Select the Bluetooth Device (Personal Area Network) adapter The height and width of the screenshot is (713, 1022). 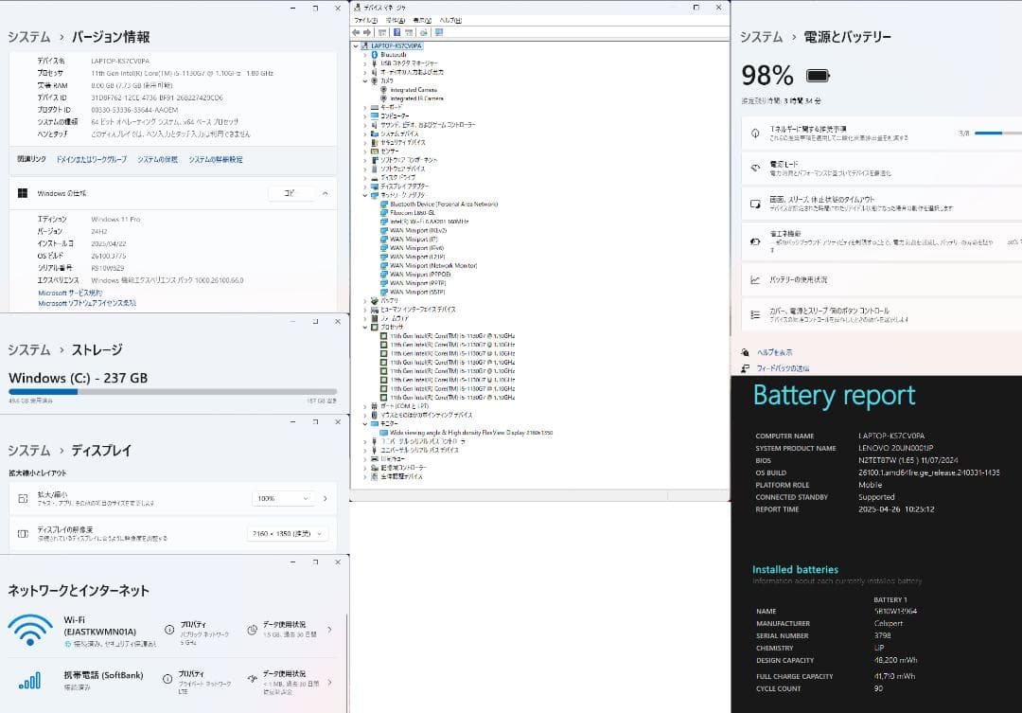click(443, 205)
